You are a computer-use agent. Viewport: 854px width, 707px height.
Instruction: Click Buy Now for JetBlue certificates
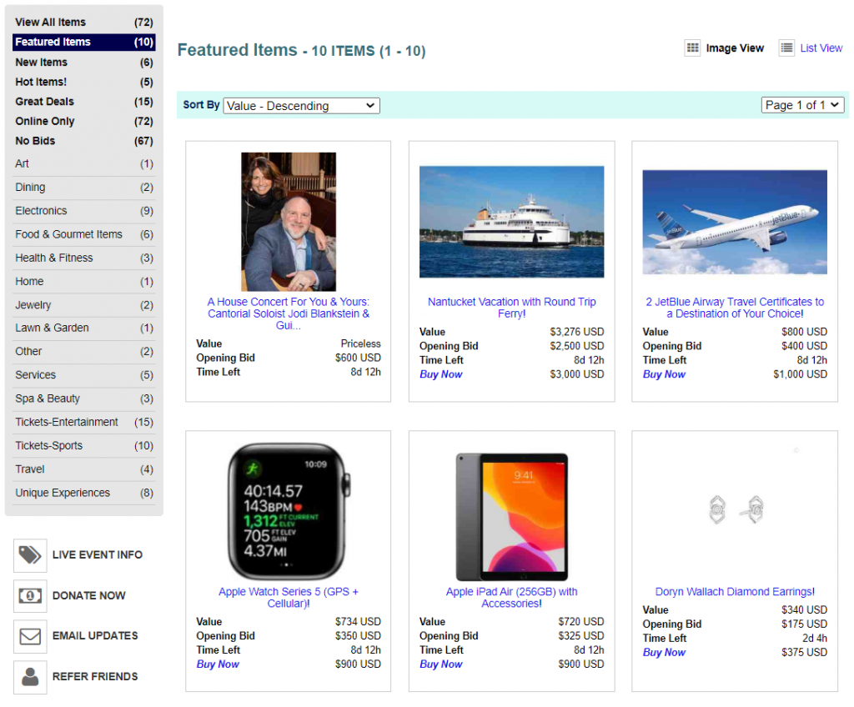click(x=664, y=374)
